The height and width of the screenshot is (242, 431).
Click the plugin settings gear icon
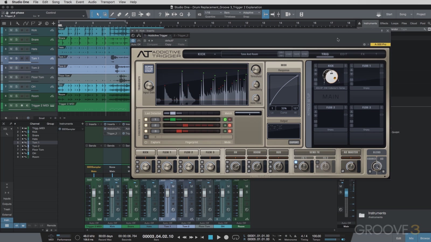364,44
